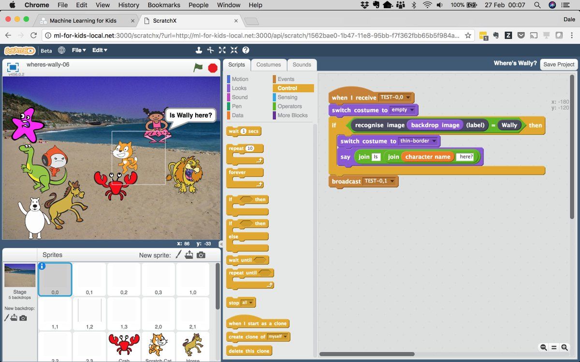Toggle full screen stage mode icon
580x362 pixels.
click(13, 67)
